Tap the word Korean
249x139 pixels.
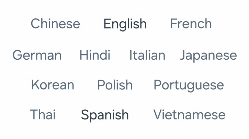53,85
